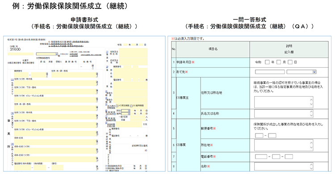The height and width of the screenshot is (174, 335).
Task: Click the 住所又は所在地 textarea in Q&A form
Action: (284, 102)
